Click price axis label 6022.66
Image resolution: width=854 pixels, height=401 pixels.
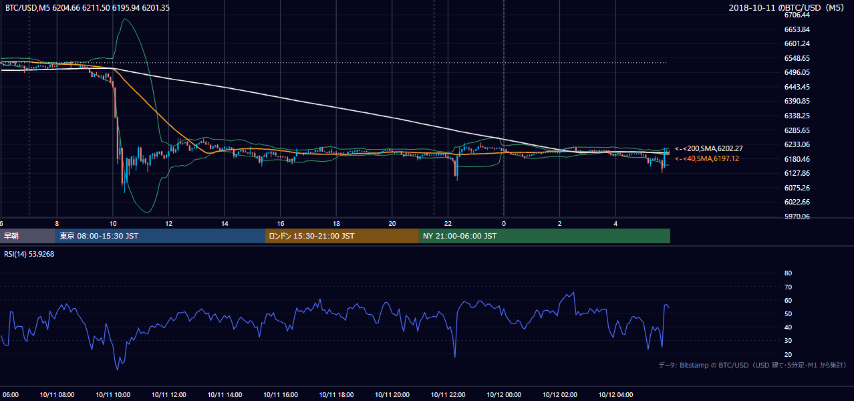click(x=797, y=202)
